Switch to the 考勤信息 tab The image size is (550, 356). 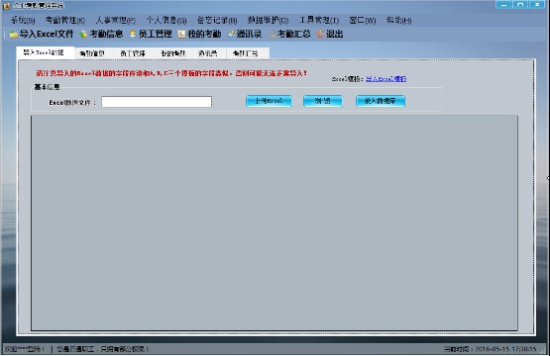92,53
